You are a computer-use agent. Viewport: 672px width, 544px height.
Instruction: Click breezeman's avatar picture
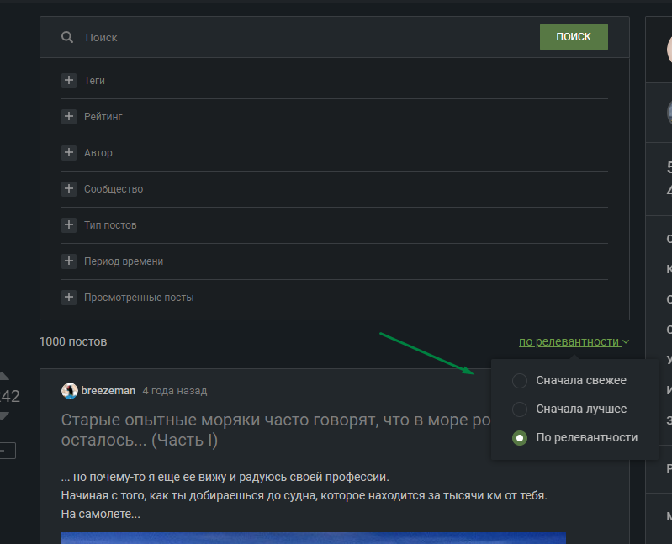click(70, 391)
